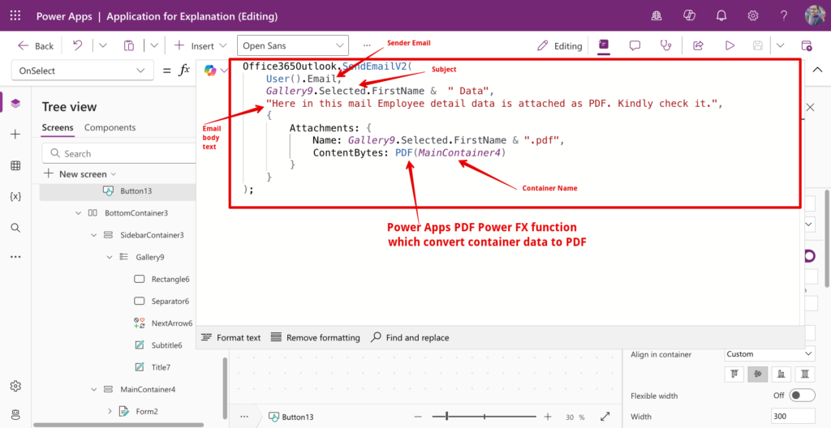
Task: Select Title7 in the tree
Action: pyautogui.click(x=161, y=367)
